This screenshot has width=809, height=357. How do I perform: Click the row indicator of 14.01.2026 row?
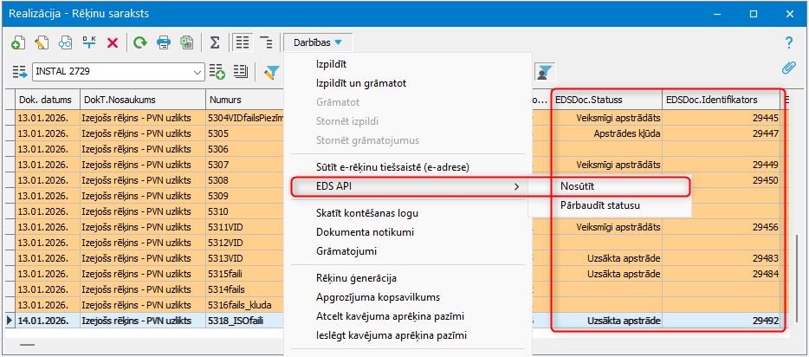(x=10, y=321)
